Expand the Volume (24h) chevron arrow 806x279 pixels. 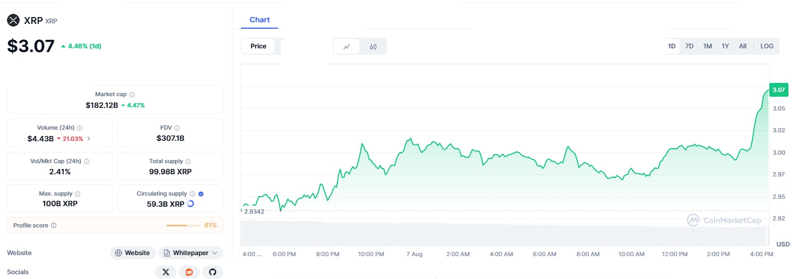89,139
